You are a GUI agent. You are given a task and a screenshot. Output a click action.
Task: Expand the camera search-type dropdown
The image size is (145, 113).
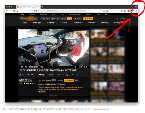[64, 19]
